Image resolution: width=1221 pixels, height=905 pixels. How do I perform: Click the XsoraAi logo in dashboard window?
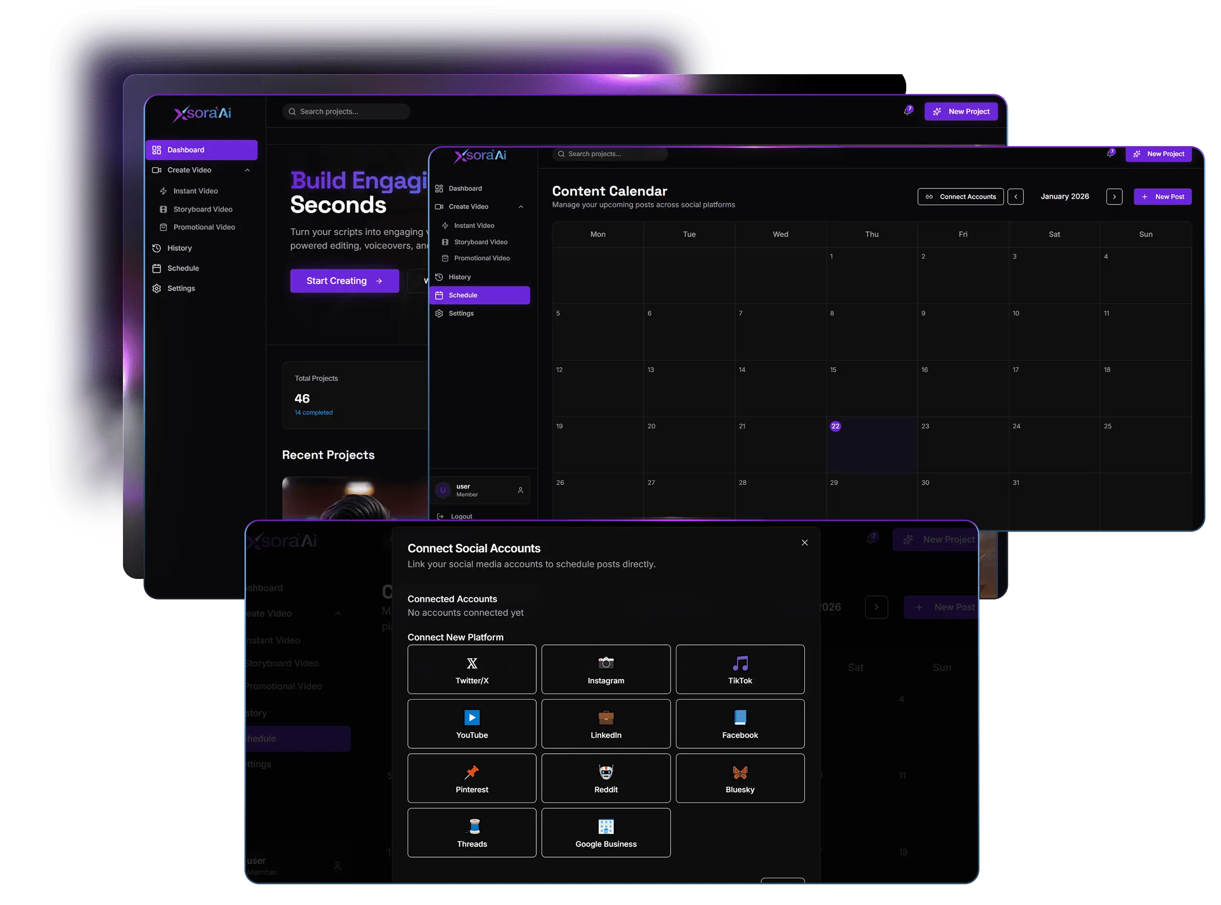(x=202, y=113)
